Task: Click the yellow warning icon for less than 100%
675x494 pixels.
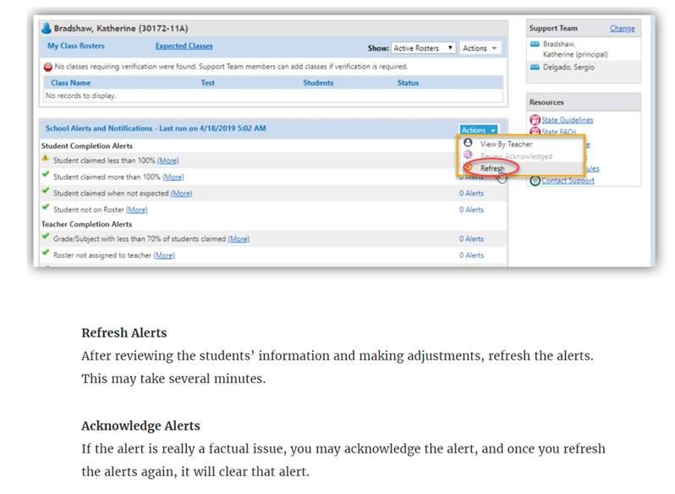Action: click(46, 159)
